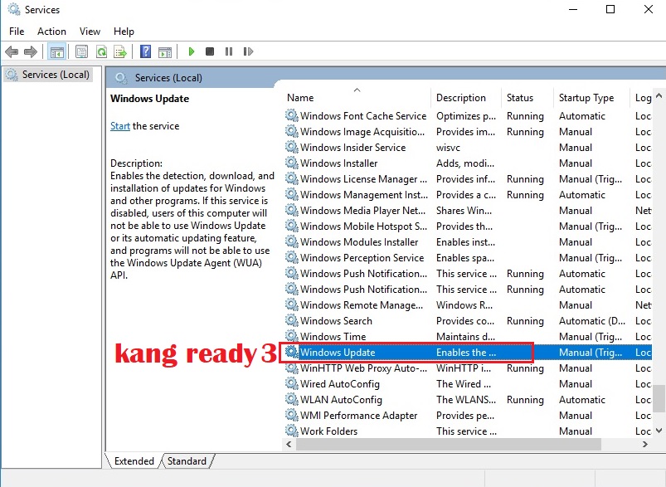
Task: Click the gear icon of Windows Insider Service
Action: click(291, 147)
